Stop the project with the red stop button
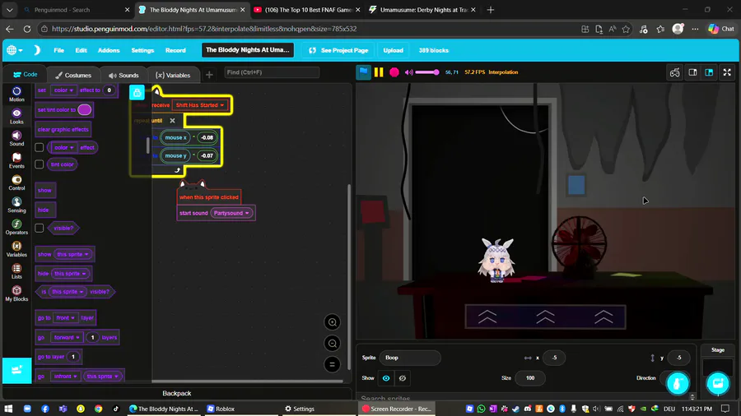This screenshot has width=741, height=416. point(394,72)
